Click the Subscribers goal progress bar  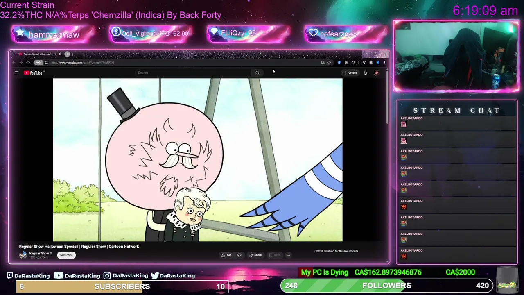click(122, 286)
